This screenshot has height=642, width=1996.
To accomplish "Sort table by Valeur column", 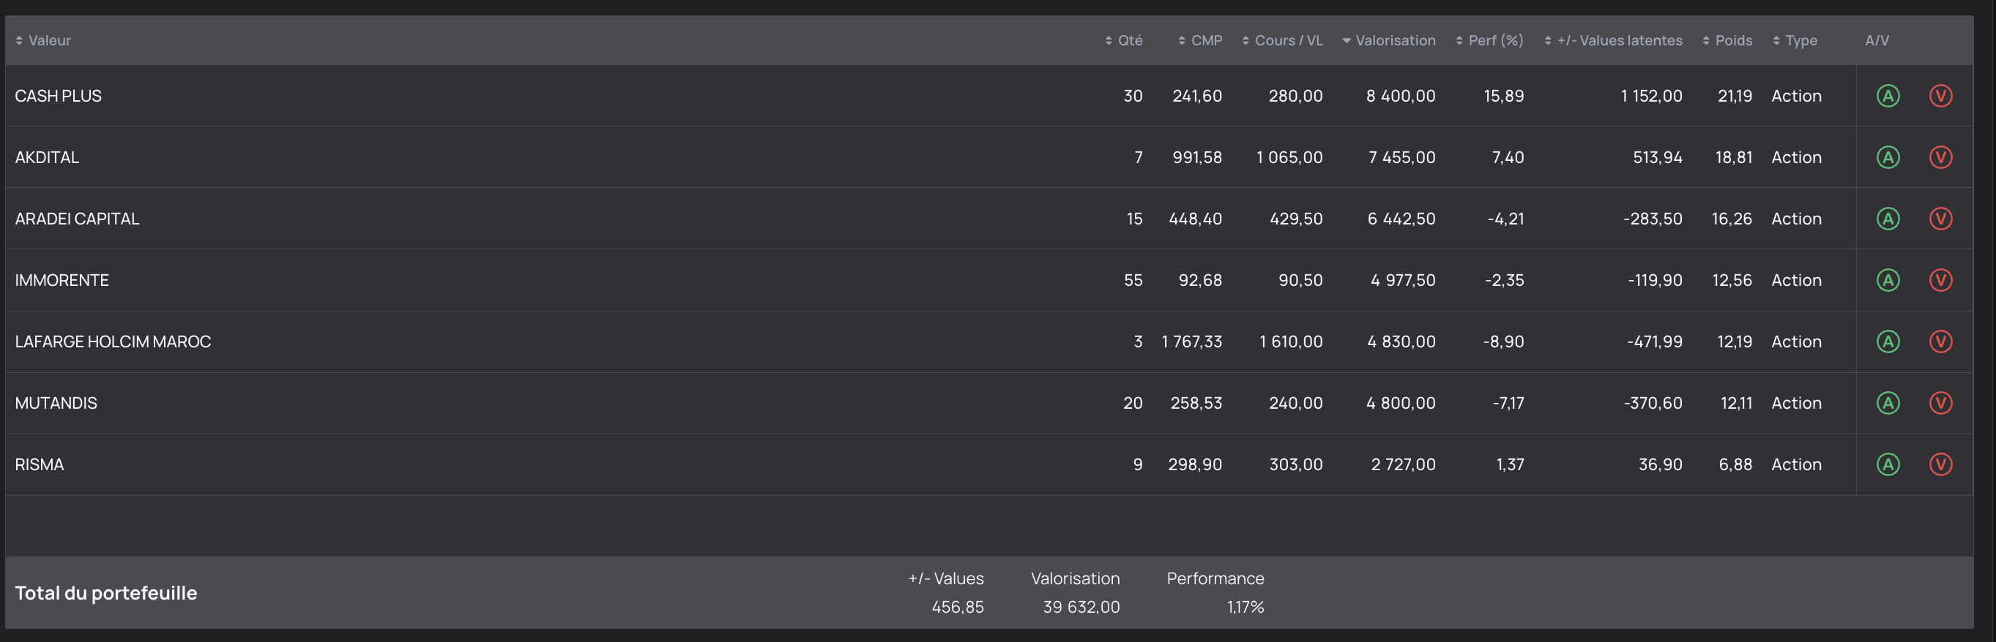I will point(43,40).
